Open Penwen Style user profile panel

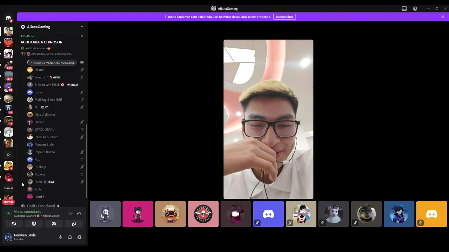[25, 237]
